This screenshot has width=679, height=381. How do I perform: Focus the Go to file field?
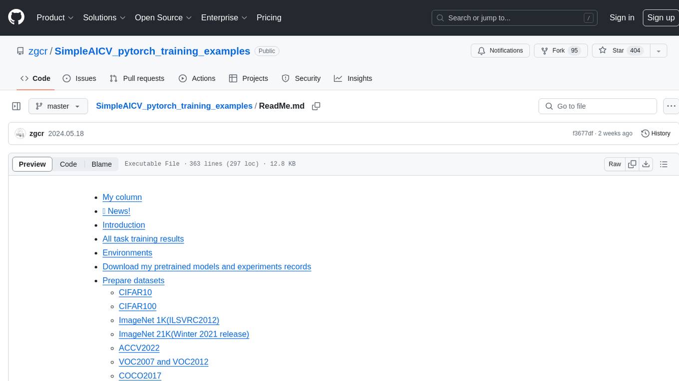598,106
